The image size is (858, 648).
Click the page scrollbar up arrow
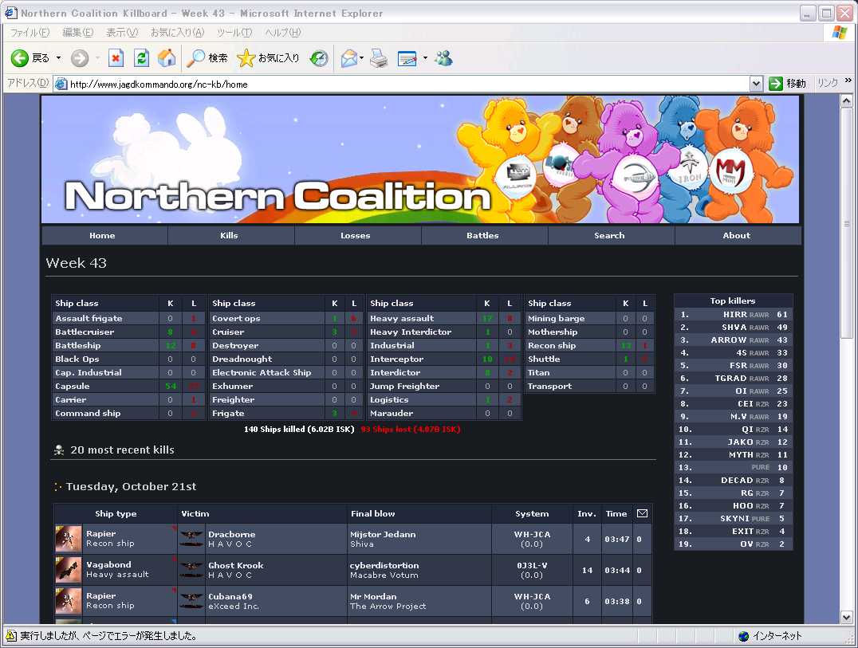tap(846, 101)
